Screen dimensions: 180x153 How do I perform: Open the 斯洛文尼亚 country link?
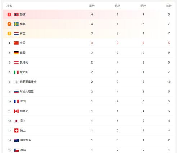(27, 92)
